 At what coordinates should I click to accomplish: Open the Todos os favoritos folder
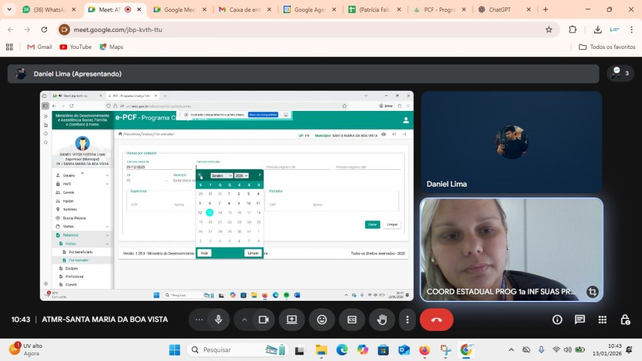pos(607,47)
